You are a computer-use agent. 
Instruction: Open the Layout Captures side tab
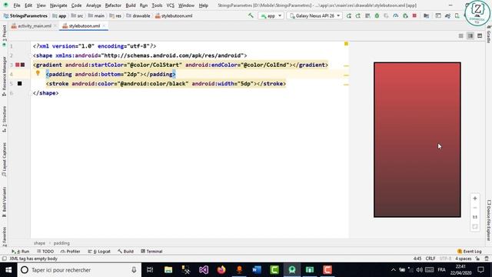[x=4, y=159]
